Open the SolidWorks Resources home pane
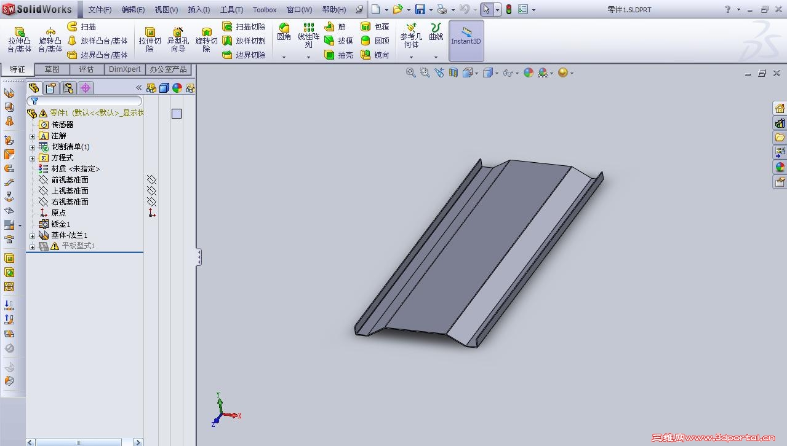 pos(780,108)
